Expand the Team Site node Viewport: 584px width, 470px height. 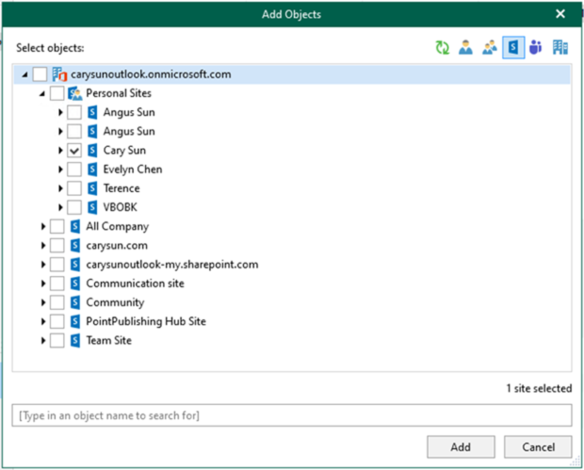[x=43, y=340]
